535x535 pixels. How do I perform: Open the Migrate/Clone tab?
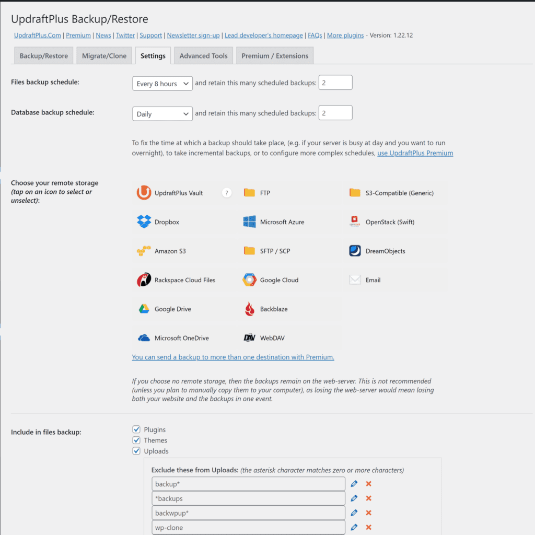(x=104, y=55)
